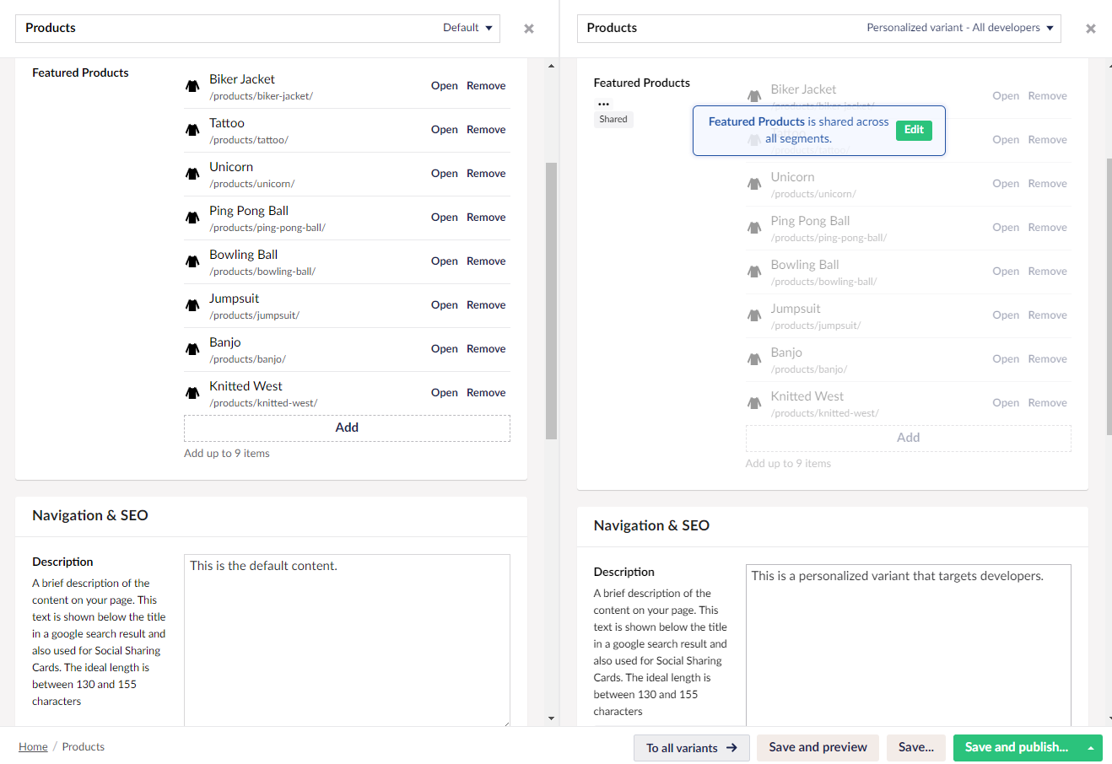Click the three-dots icon under Featured Products

click(x=603, y=104)
